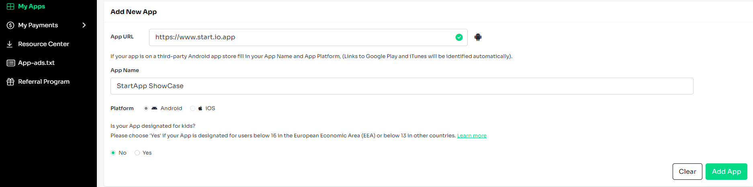This screenshot has height=187, width=753.
Task: Open My Apps grid icon
Action: tap(10, 6)
